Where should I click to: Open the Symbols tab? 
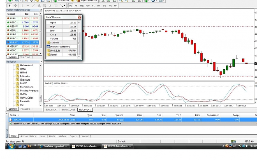pyautogui.click(x=12, y=57)
